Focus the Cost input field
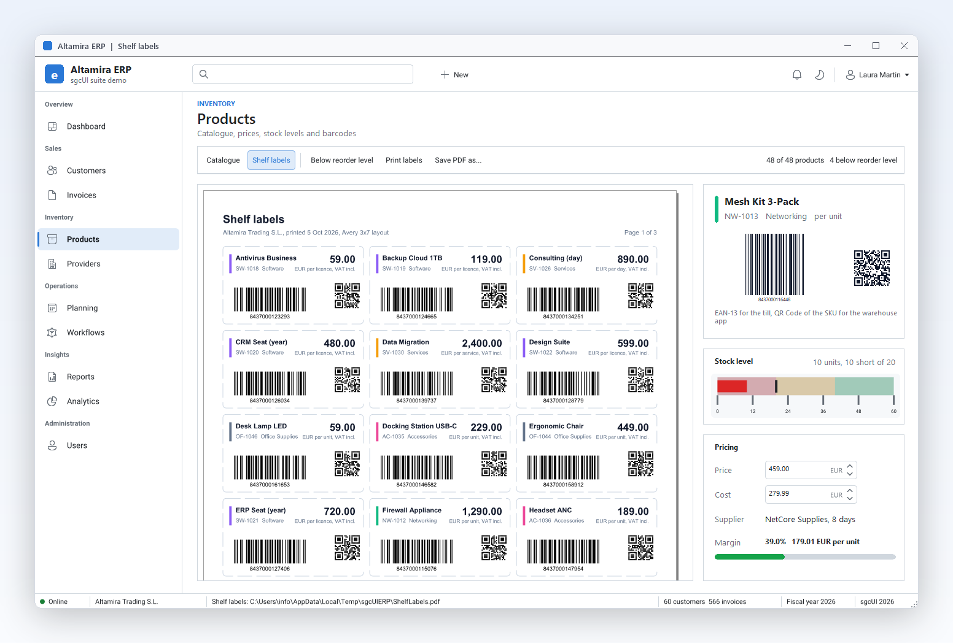This screenshot has height=643, width=953. [811, 495]
